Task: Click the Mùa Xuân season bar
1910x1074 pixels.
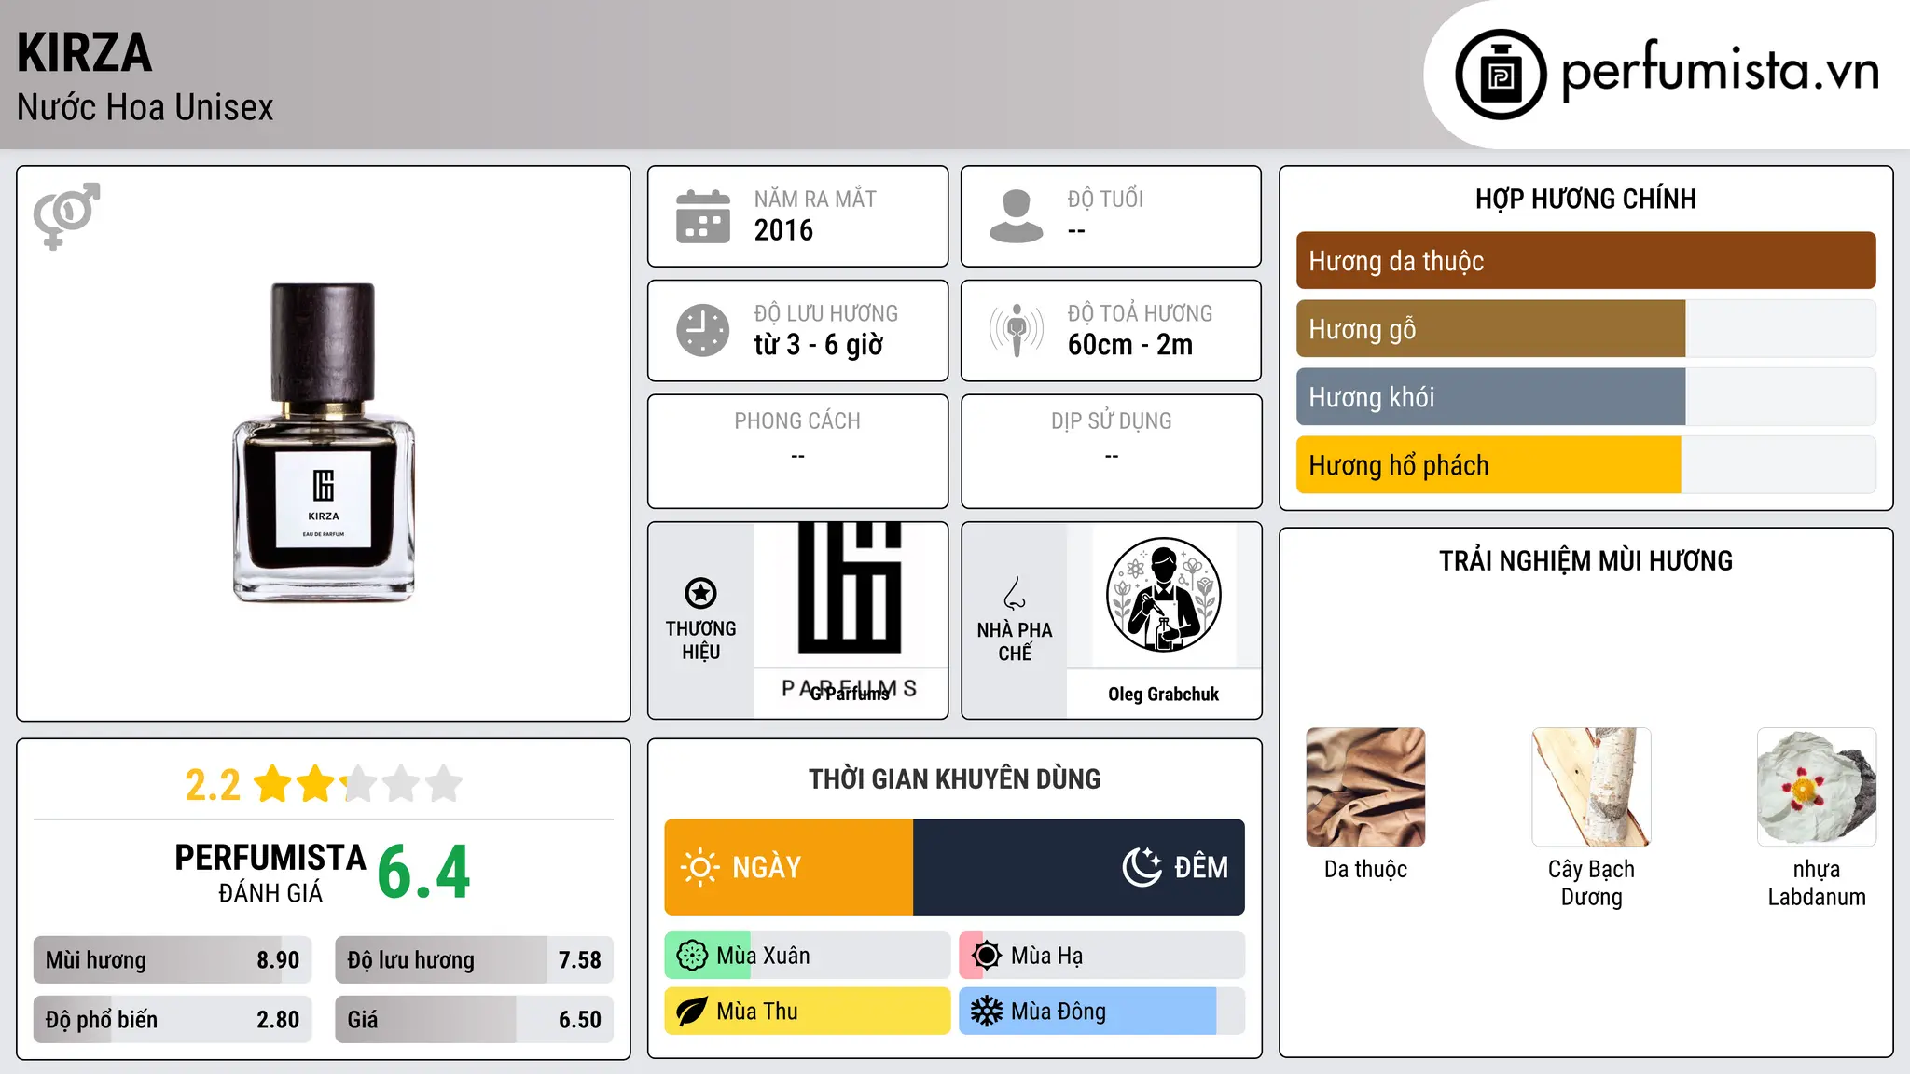Action: tap(808, 956)
